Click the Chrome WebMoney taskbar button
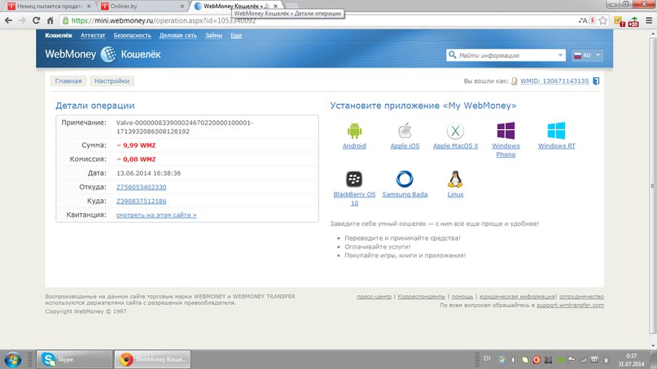 (152, 359)
